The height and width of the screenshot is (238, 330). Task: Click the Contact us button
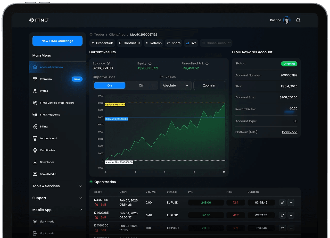coord(129,43)
